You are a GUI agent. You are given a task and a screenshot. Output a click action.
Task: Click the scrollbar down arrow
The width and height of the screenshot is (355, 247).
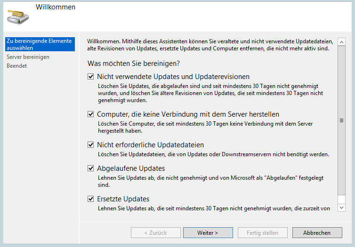[341, 207]
